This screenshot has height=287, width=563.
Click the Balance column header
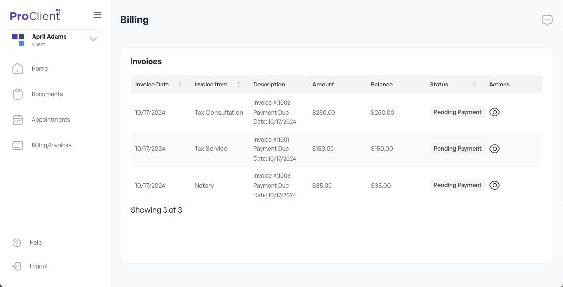[x=382, y=85]
